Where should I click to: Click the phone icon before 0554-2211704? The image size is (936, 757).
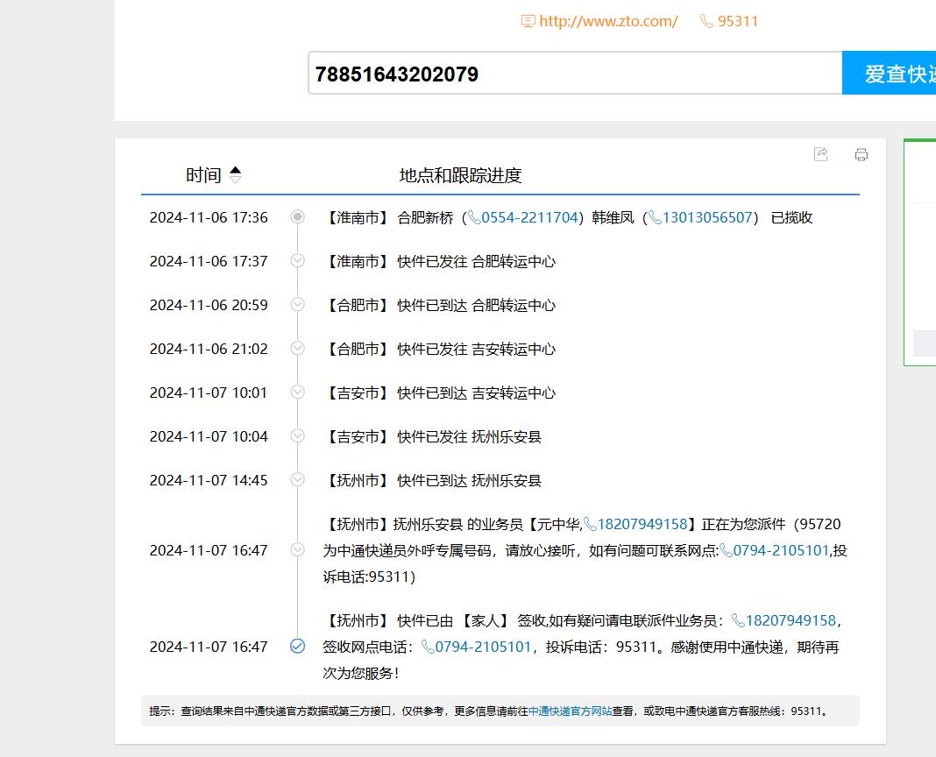[474, 218]
